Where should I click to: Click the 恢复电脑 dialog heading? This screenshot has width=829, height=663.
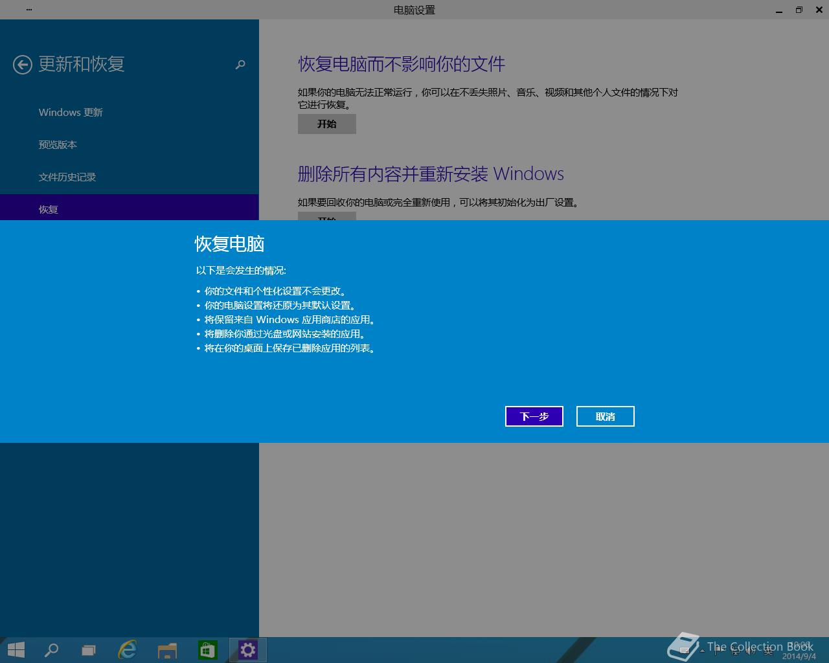click(x=230, y=244)
